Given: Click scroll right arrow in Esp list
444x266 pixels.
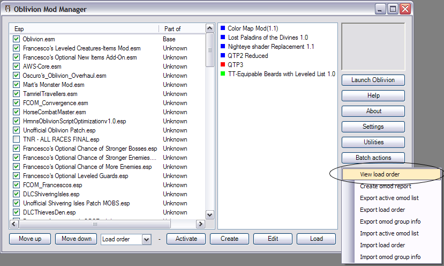Looking at the screenshot, I should click(200, 224).
